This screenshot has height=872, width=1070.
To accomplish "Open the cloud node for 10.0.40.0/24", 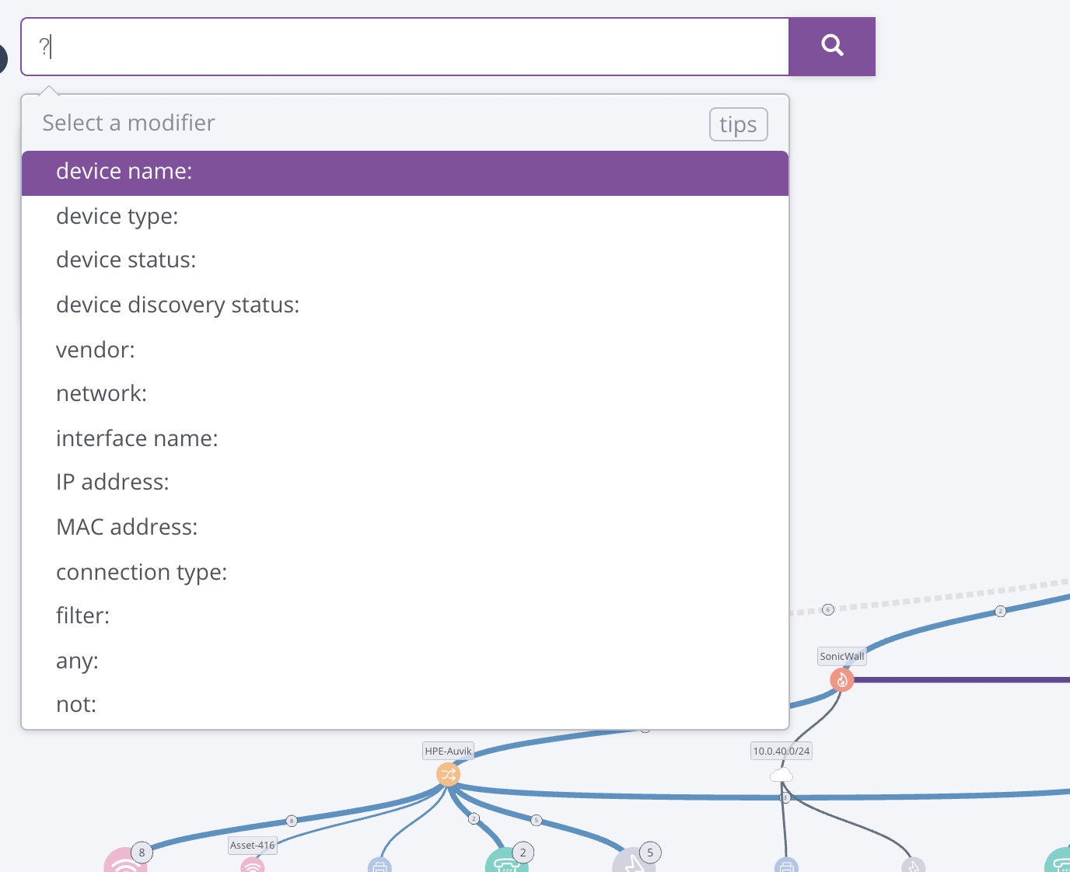I will (x=781, y=775).
